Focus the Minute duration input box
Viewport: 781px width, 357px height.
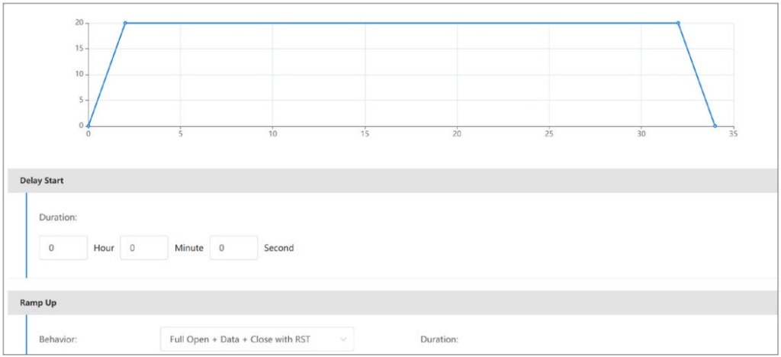pyautogui.click(x=144, y=248)
